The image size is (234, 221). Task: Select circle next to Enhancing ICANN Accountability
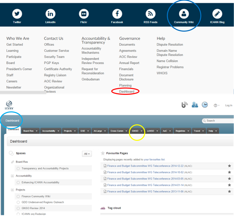click(18, 183)
